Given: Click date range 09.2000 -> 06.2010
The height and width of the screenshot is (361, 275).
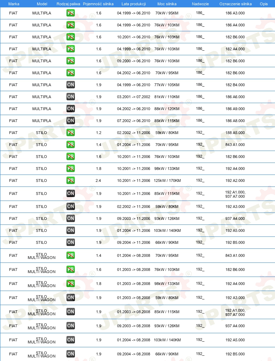Looking at the screenshot, I should [x=134, y=61].
